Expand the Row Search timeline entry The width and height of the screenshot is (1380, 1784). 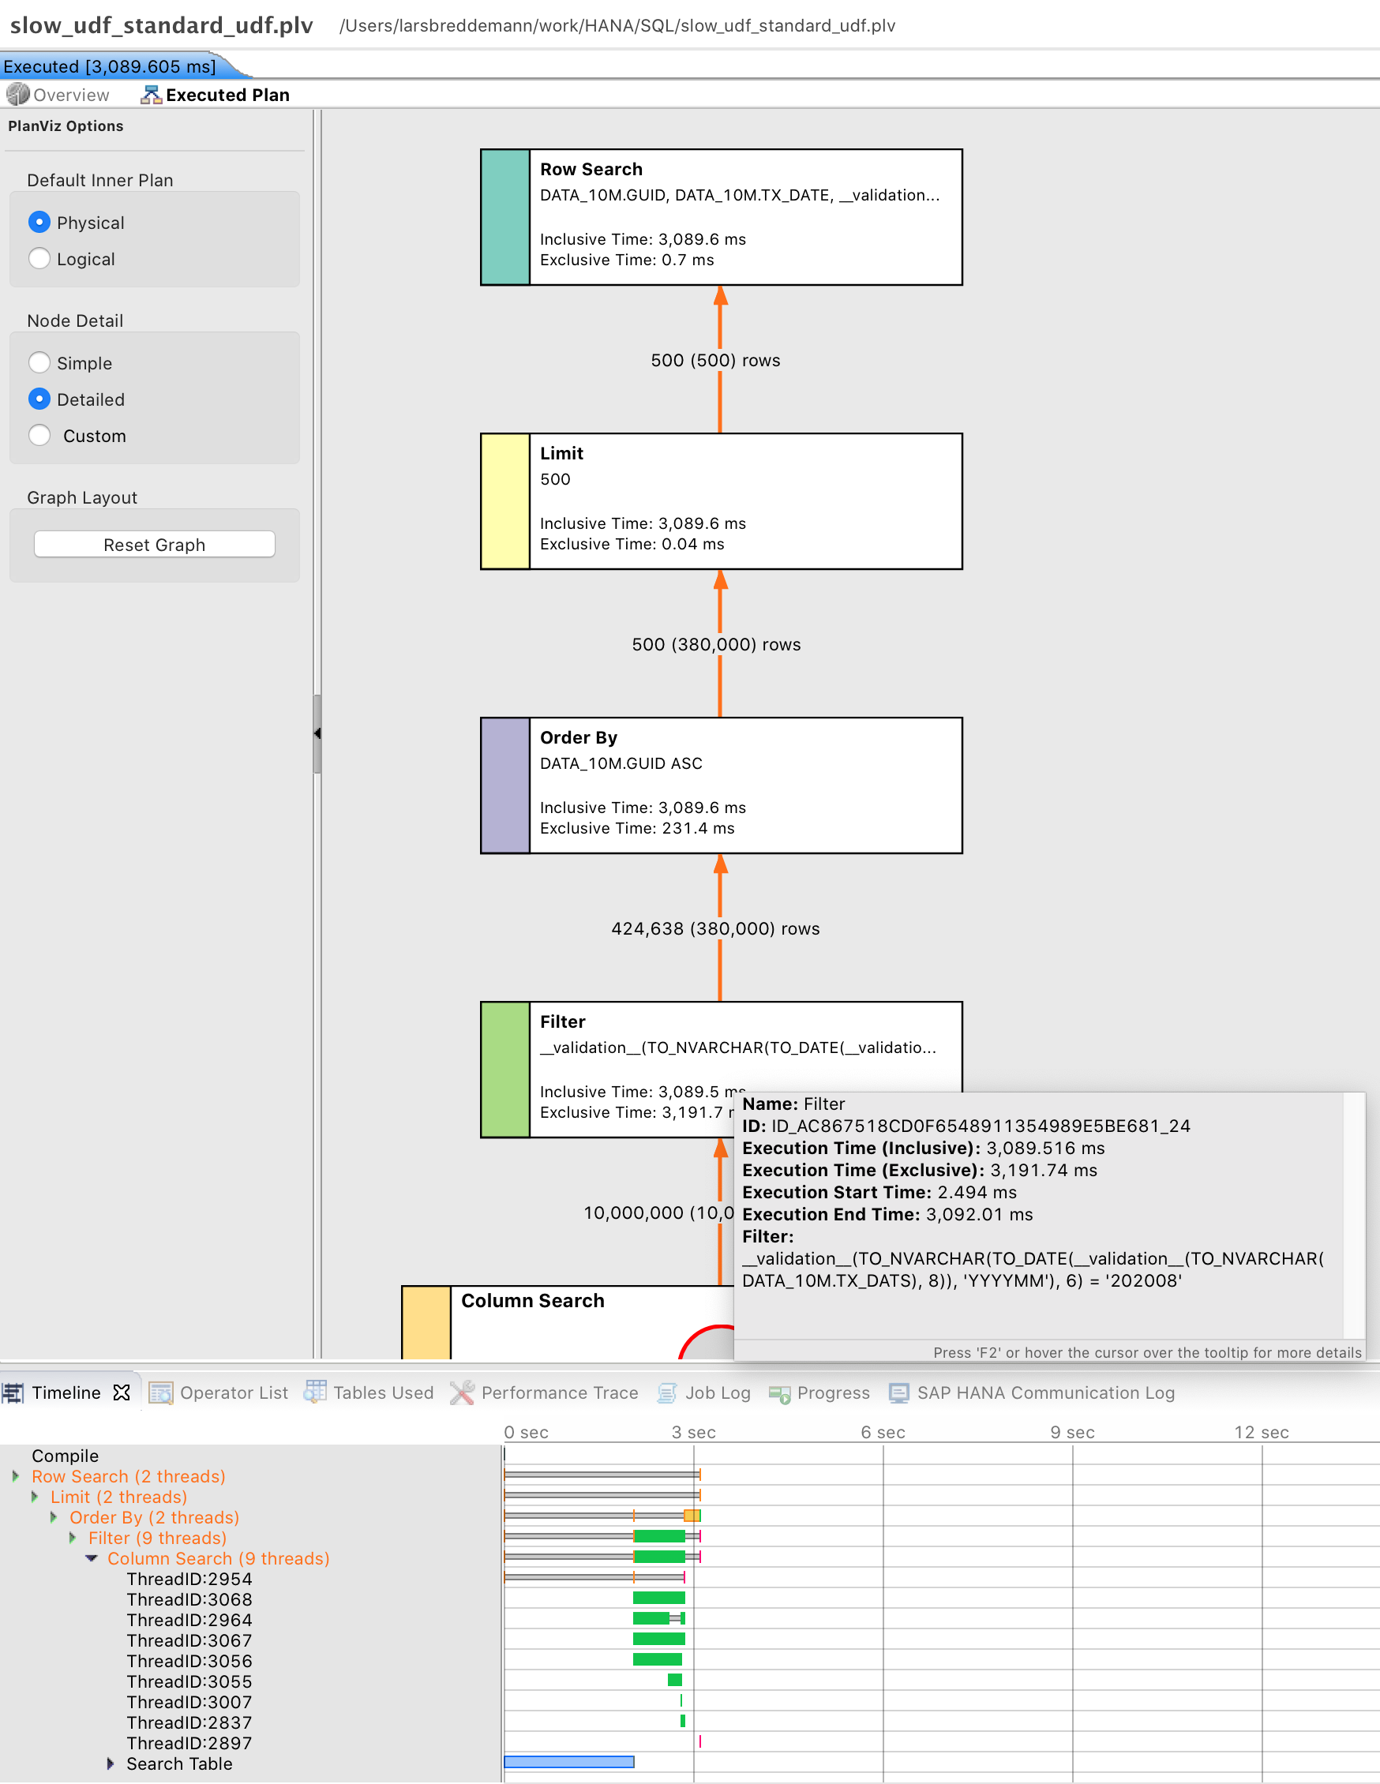[16, 1476]
